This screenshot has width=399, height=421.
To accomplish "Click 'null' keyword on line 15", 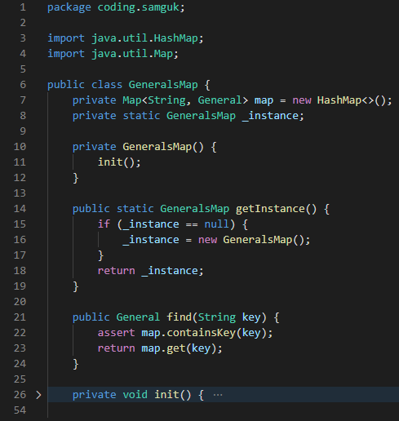I will click(217, 224).
